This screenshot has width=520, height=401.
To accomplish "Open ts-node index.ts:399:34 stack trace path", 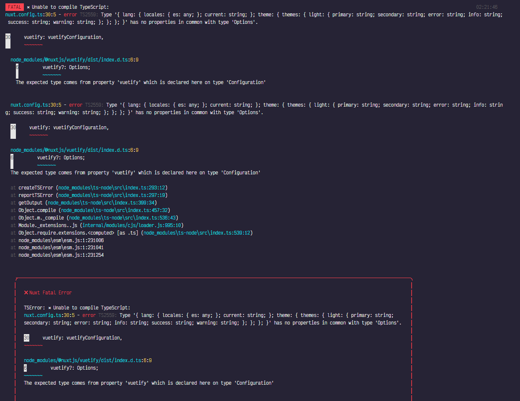I will click(x=101, y=203).
